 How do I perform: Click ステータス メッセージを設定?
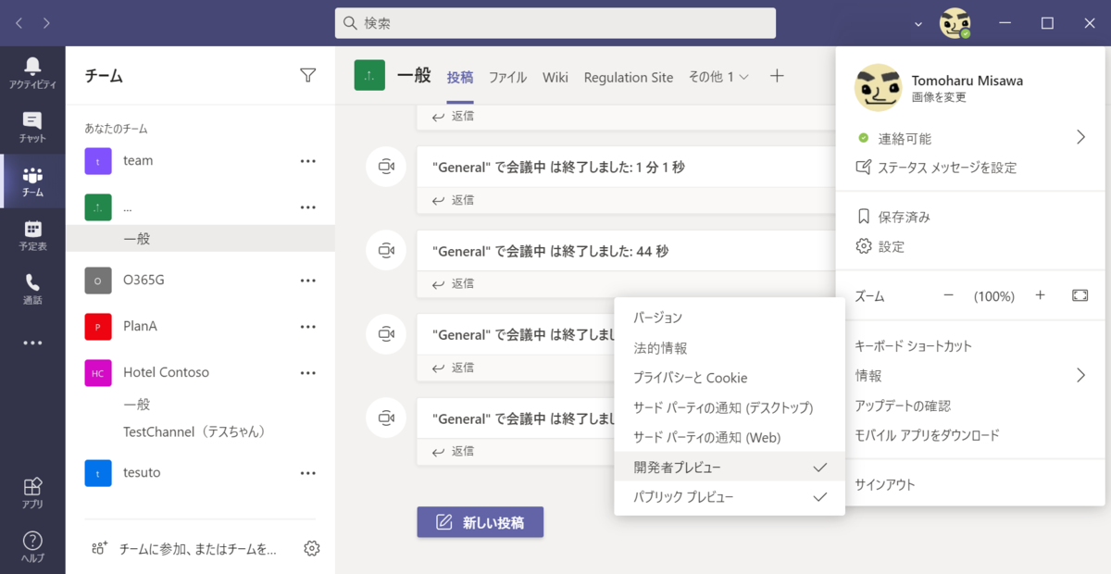(936, 168)
